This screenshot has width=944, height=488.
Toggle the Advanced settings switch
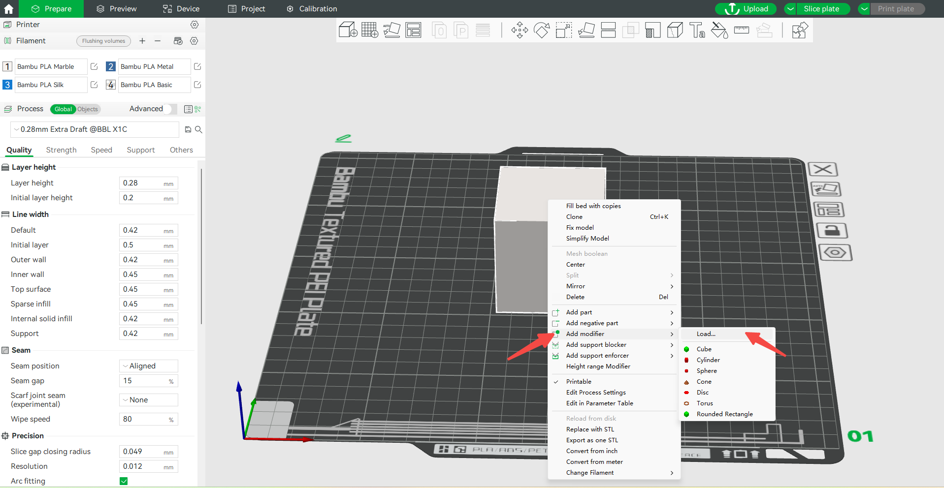(171, 109)
